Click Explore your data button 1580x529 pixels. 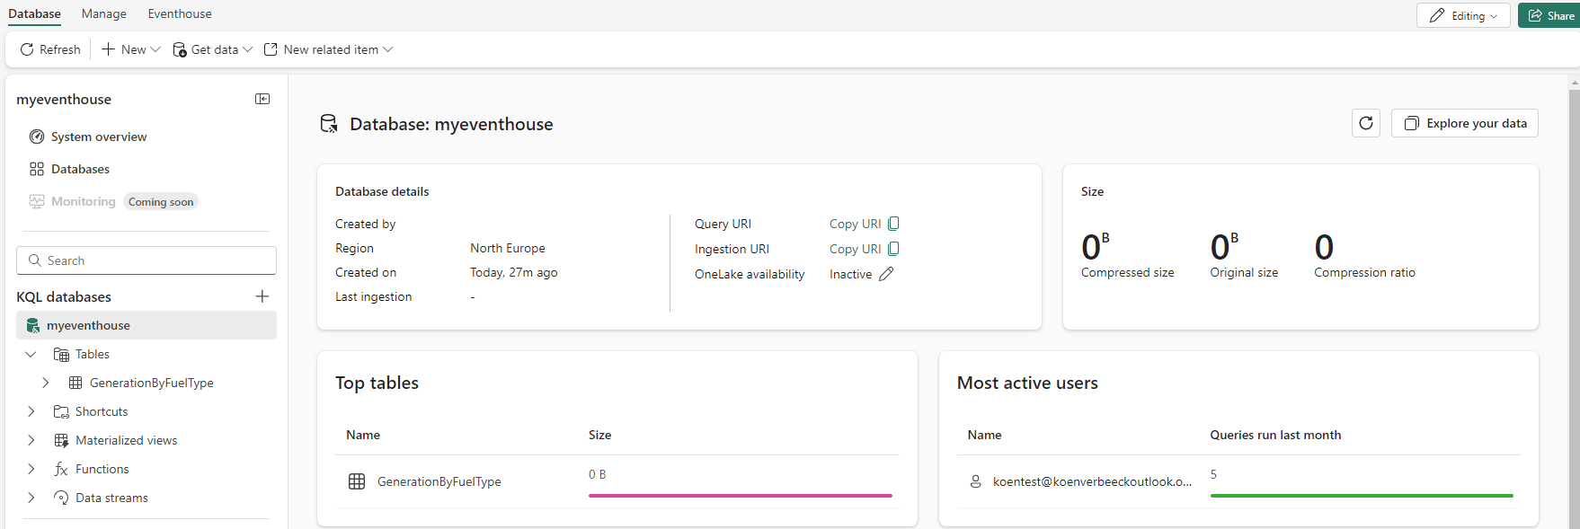1464,123
